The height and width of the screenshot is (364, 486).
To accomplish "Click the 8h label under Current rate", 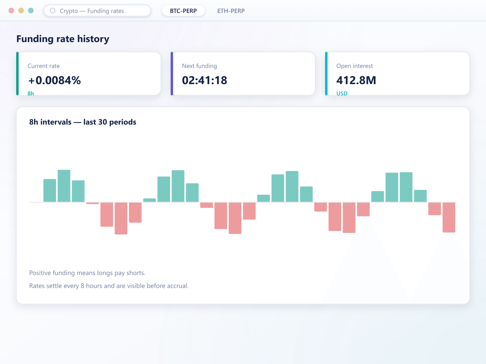I will [31, 94].
